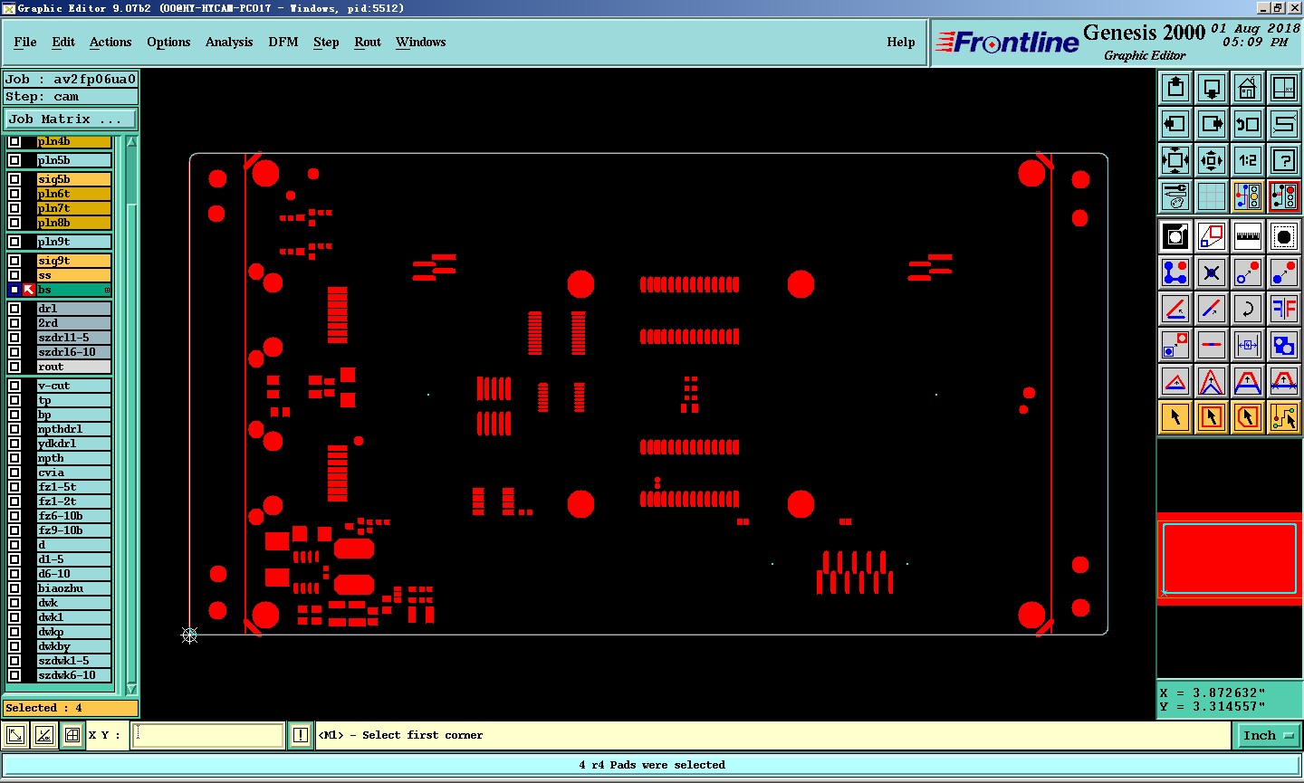Toggle the pln9t layer checkbox

pos(14,242)
